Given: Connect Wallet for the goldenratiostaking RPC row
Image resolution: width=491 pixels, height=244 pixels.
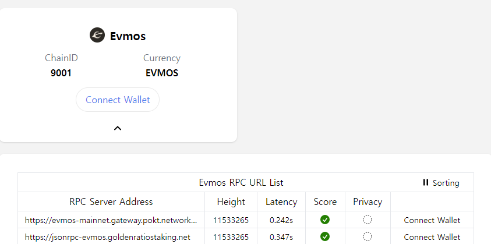Looking at the screenshot, I should click(x=432, y=237).
